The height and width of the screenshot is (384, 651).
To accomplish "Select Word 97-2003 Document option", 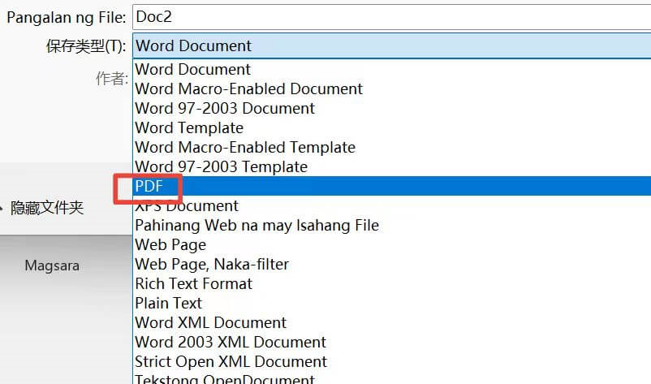I will tap(391, 108).
